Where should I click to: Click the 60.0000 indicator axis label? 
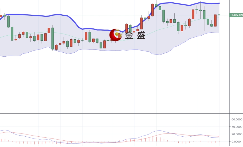click(237, 119)
